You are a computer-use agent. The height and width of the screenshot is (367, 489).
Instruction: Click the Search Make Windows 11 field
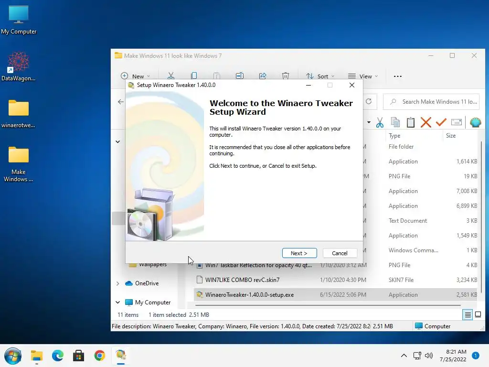click(x=431, y=102)
